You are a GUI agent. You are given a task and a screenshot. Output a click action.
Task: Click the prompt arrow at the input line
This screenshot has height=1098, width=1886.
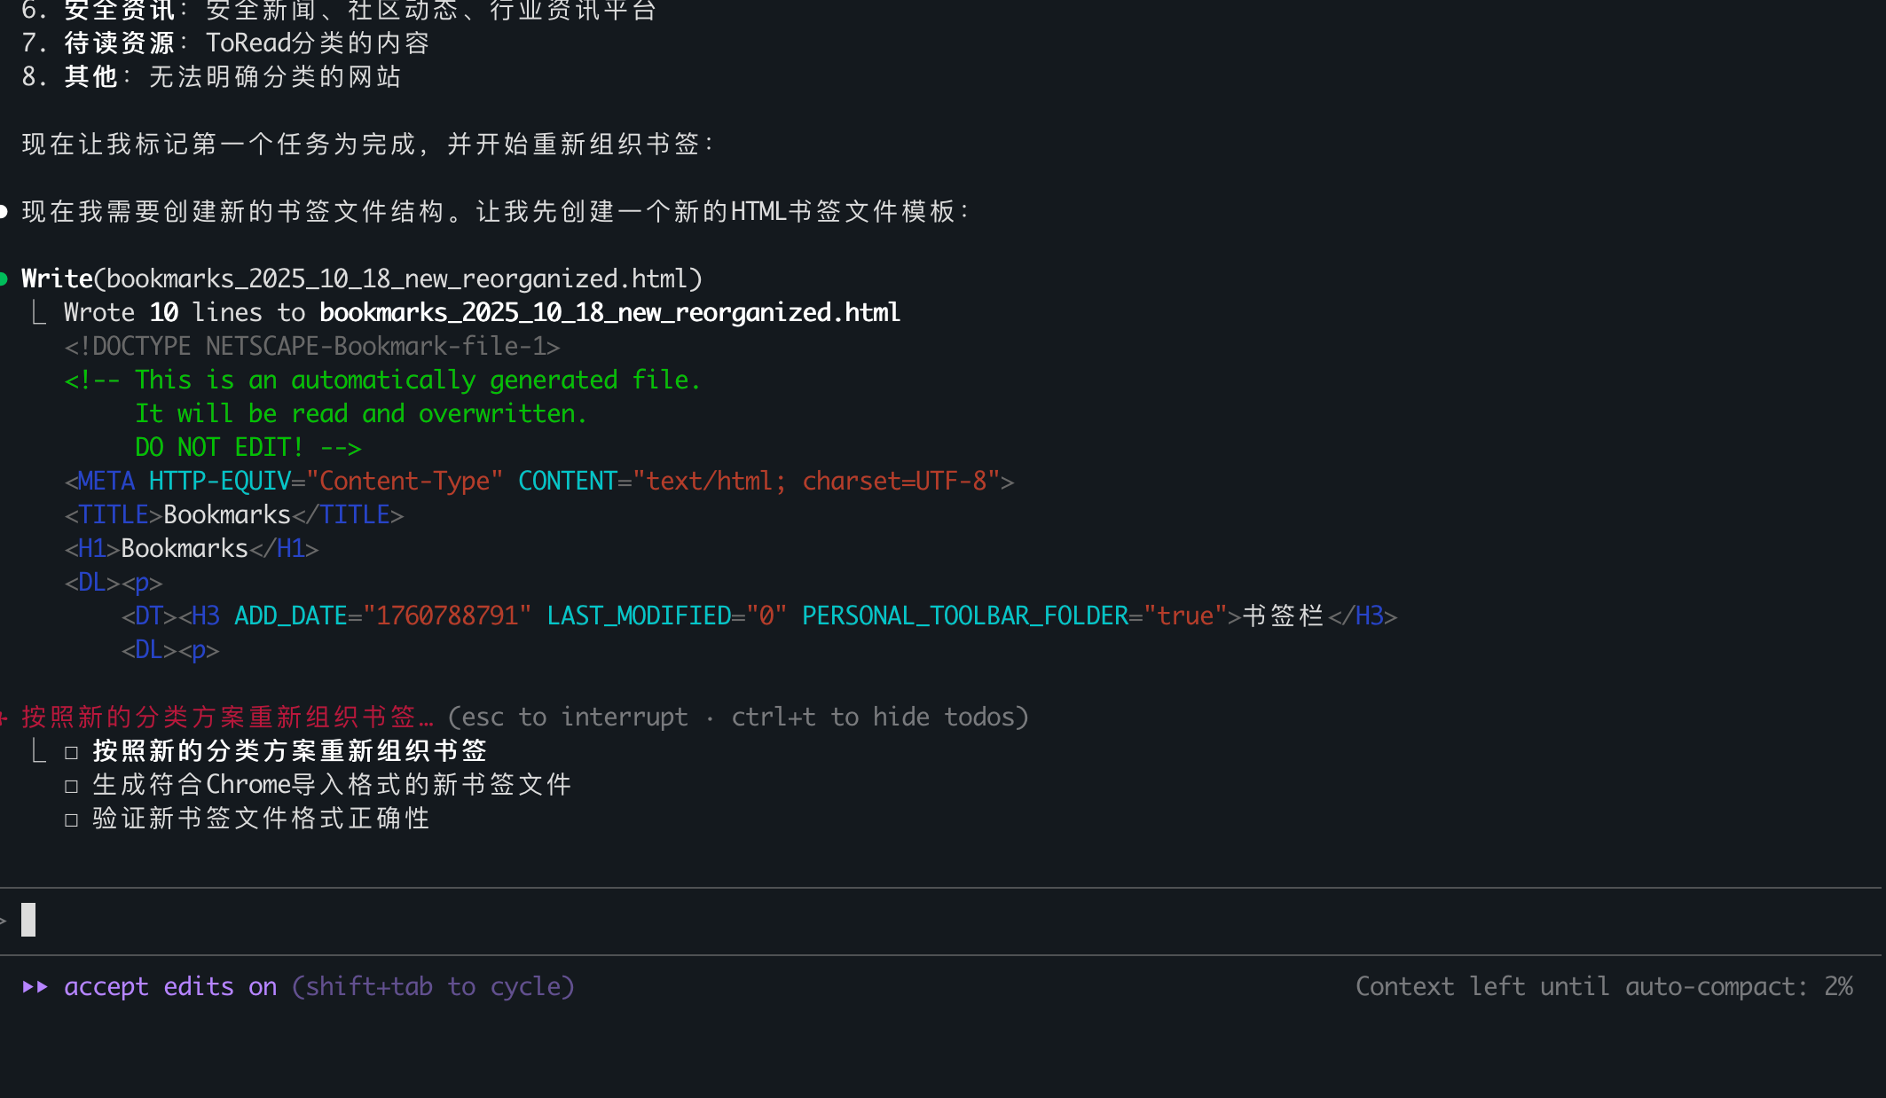(4, 920)
